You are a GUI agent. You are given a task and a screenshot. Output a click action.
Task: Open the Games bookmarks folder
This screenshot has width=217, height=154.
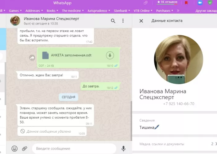(15, 11)
